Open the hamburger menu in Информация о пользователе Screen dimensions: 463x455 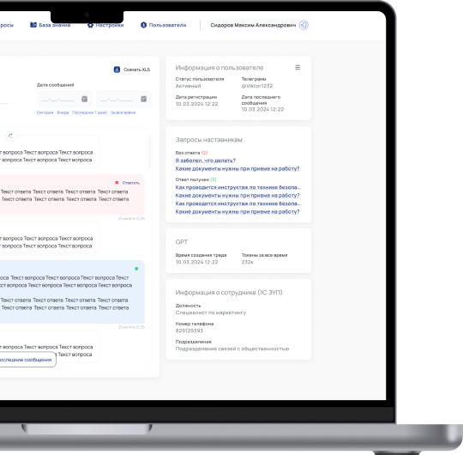pos(298,68)
